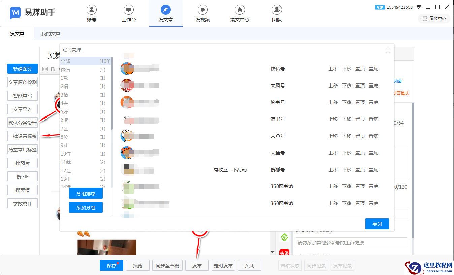Open the 搜图片 image search
Image resolution: width=454 pixels, height=275 pixels.
(x=23, y=163)
